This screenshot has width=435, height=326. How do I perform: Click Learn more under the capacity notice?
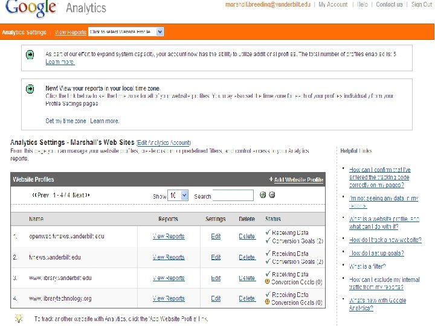[x=60, y=62]
